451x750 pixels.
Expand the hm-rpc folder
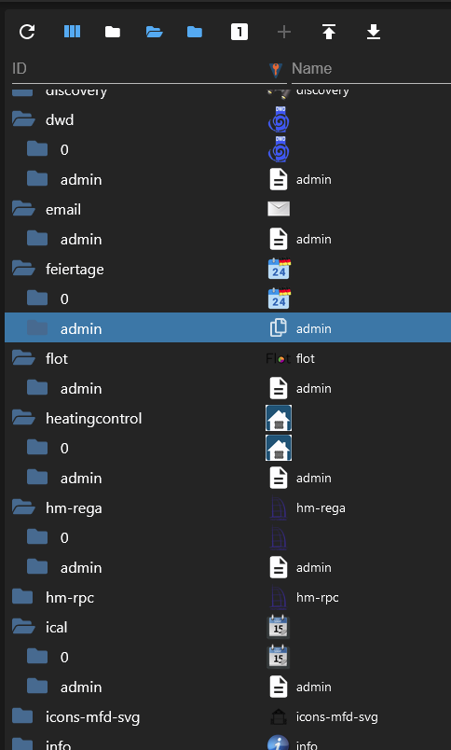pos(22,597)
